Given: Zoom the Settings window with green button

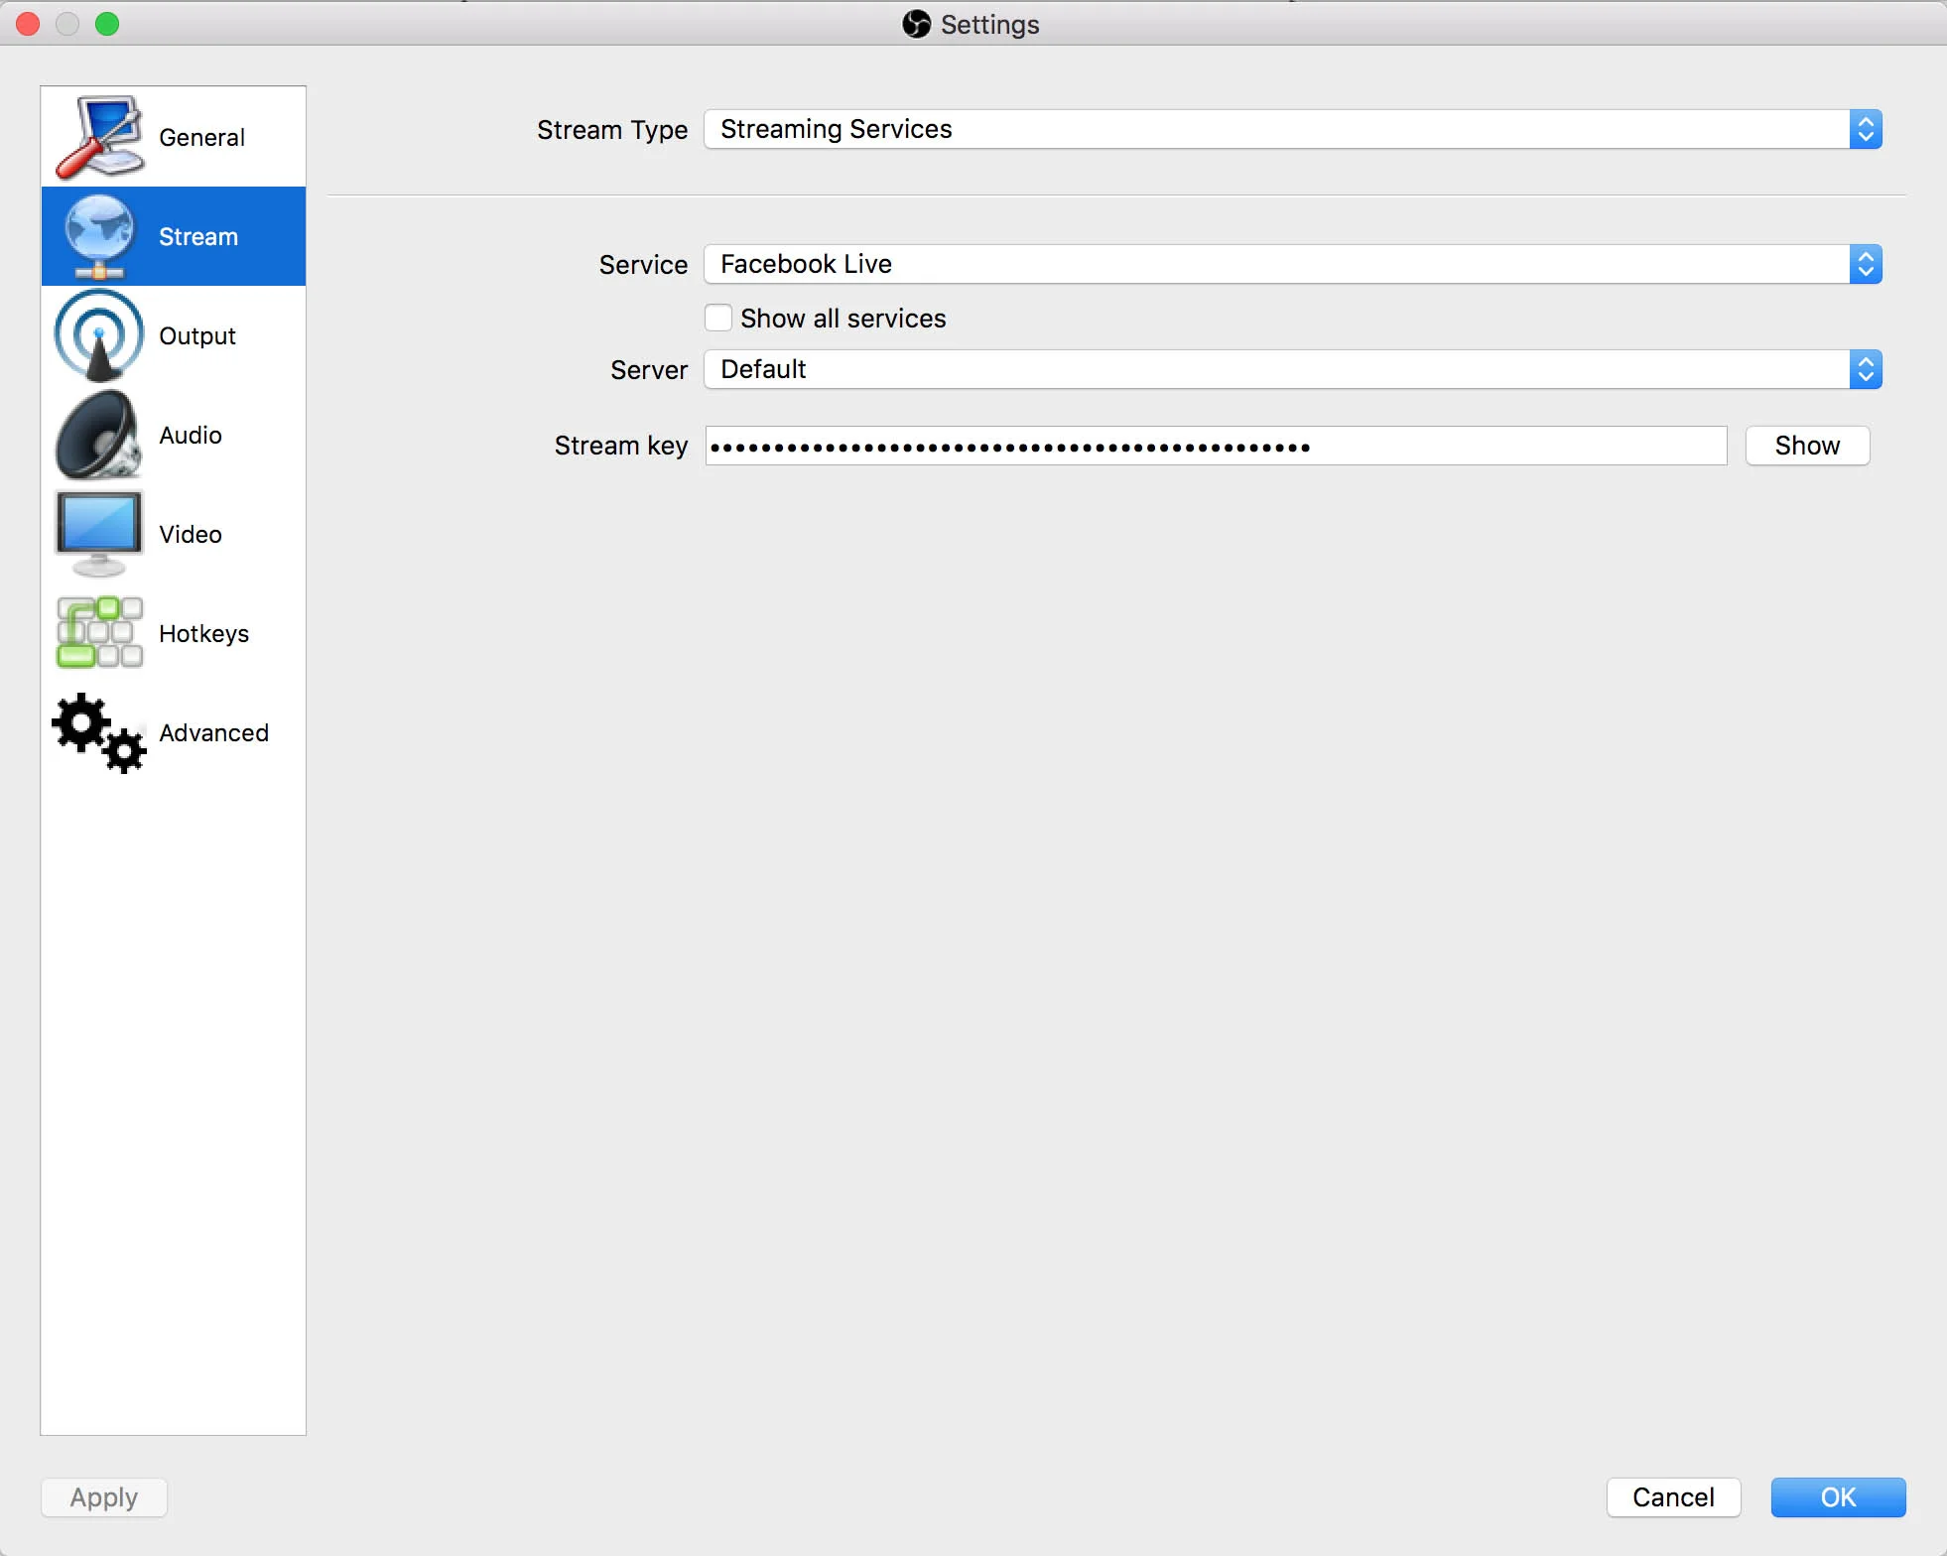Looking at the screenshot, I should pos(107,24).
